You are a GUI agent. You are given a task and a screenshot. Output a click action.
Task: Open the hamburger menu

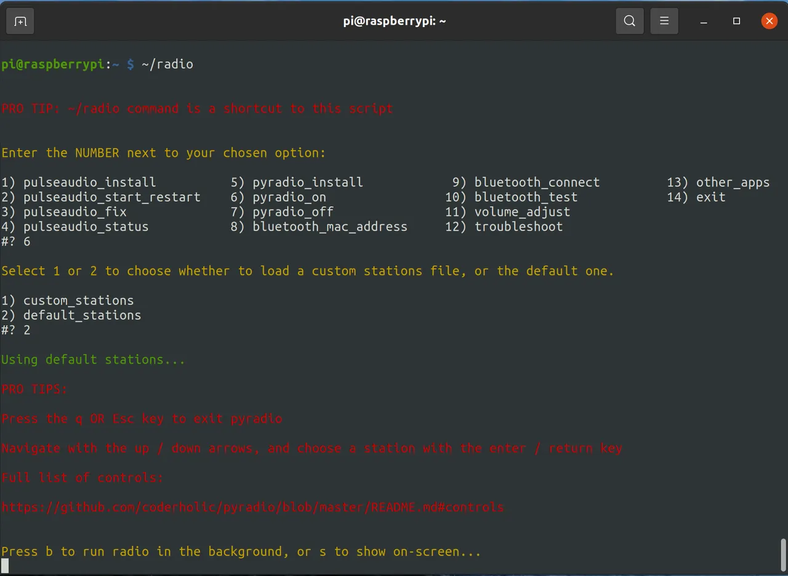(664, 22)
